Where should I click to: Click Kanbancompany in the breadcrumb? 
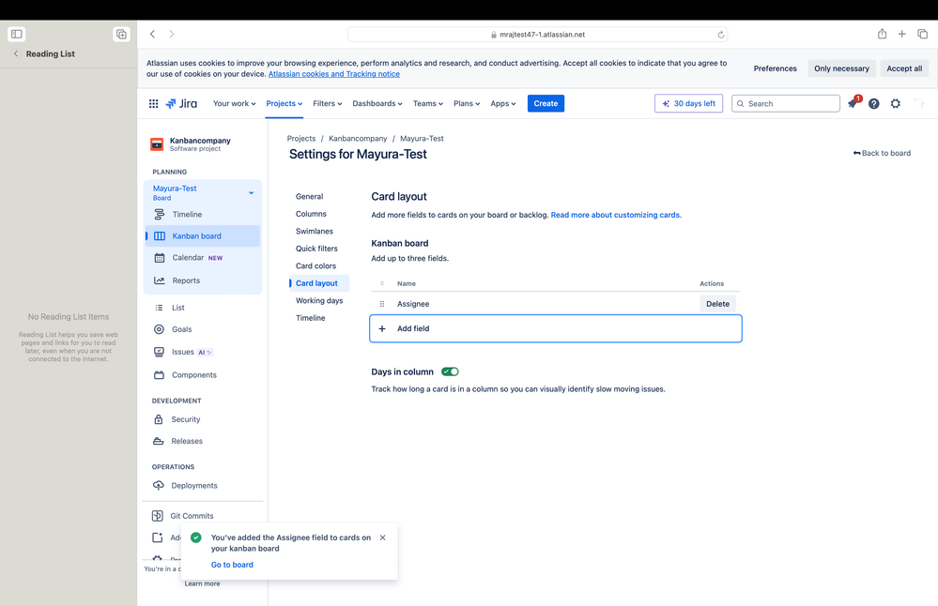(358, 139)
